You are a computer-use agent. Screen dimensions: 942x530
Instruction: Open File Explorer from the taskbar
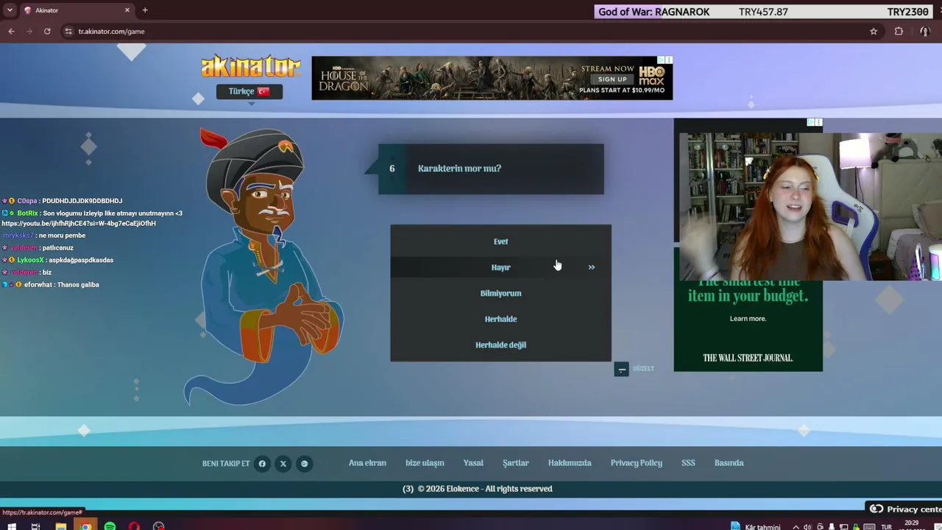point(61,526)
